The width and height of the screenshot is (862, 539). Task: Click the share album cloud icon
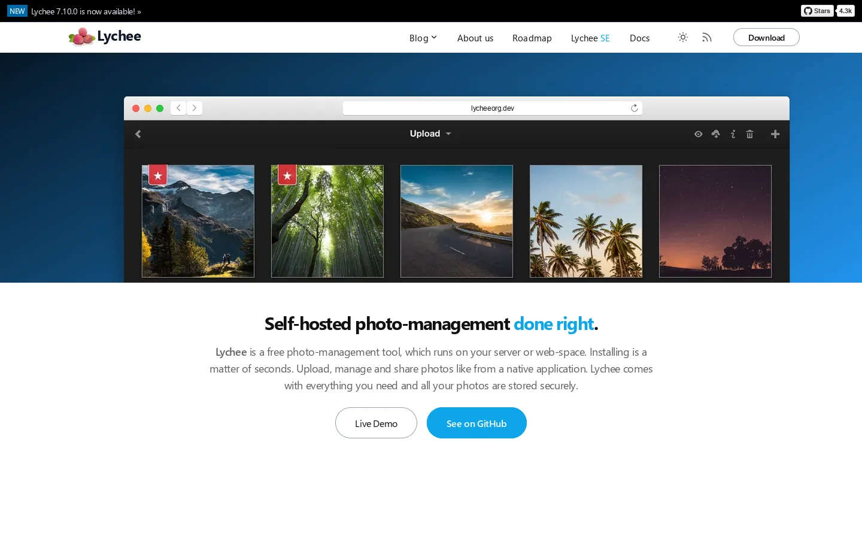(x=715, y=134)
